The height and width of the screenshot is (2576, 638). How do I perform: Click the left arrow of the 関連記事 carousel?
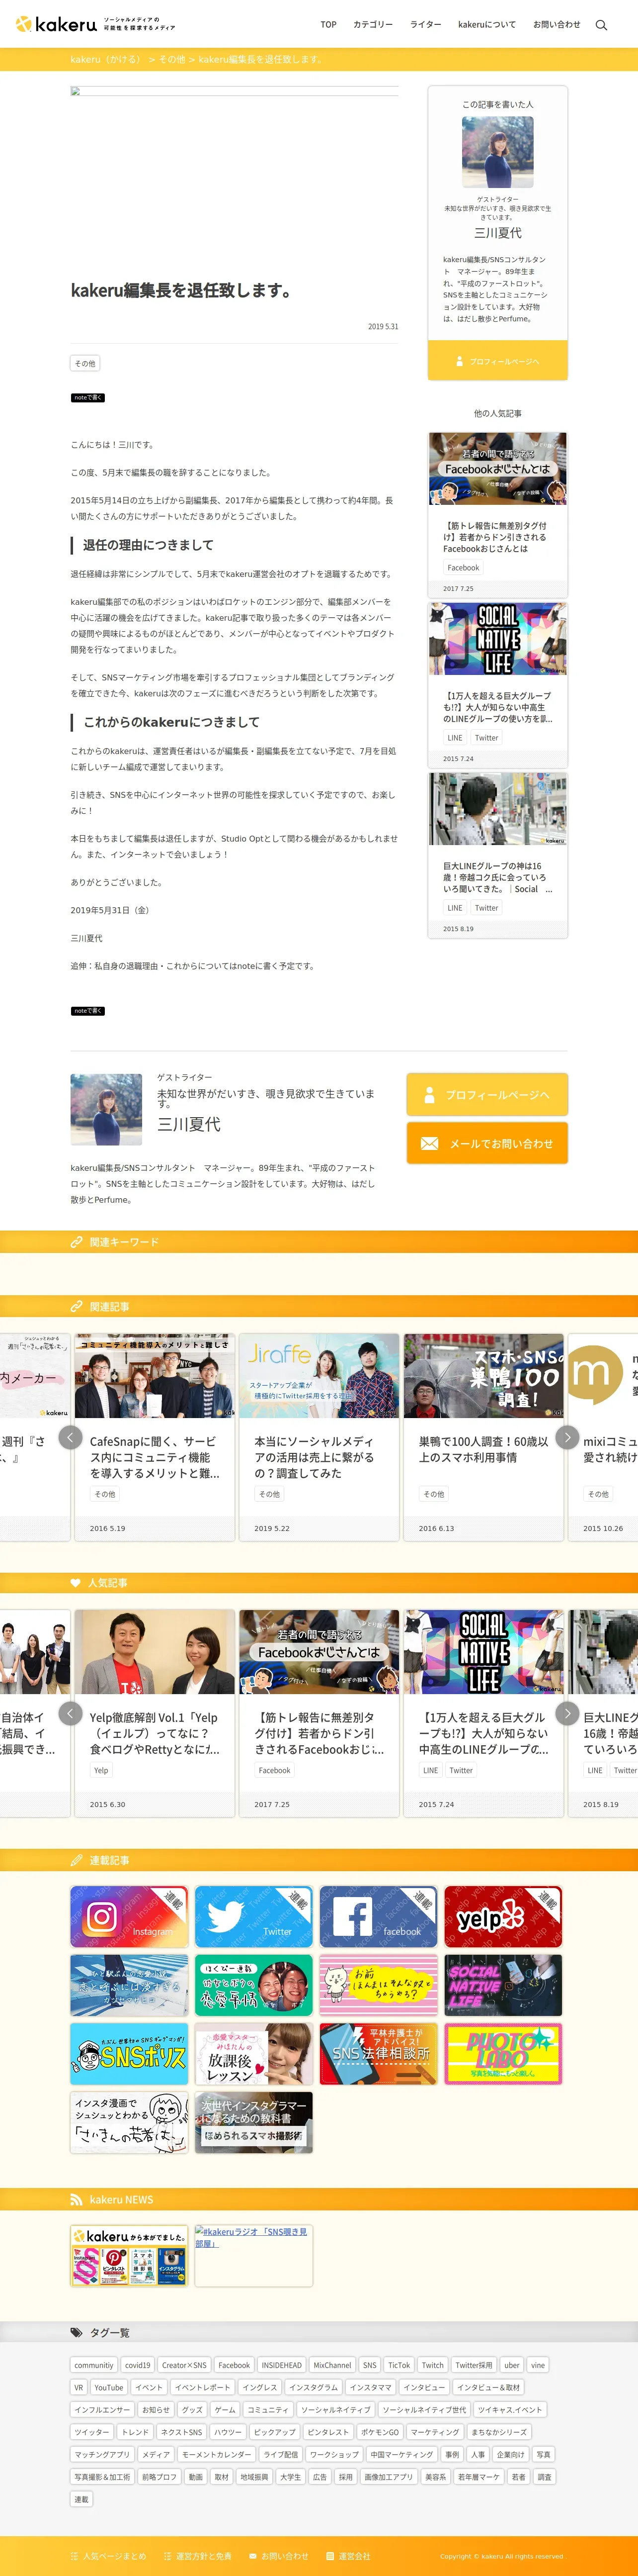click(70, 1437)
